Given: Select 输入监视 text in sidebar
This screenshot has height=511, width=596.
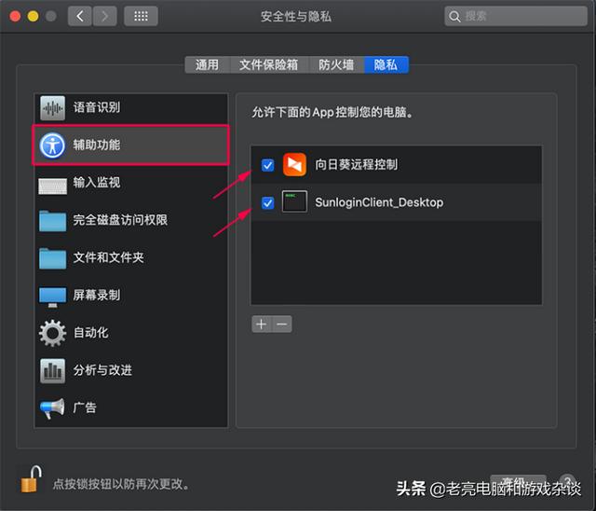Looking at the screenshot, I should (x=97, y=182).
